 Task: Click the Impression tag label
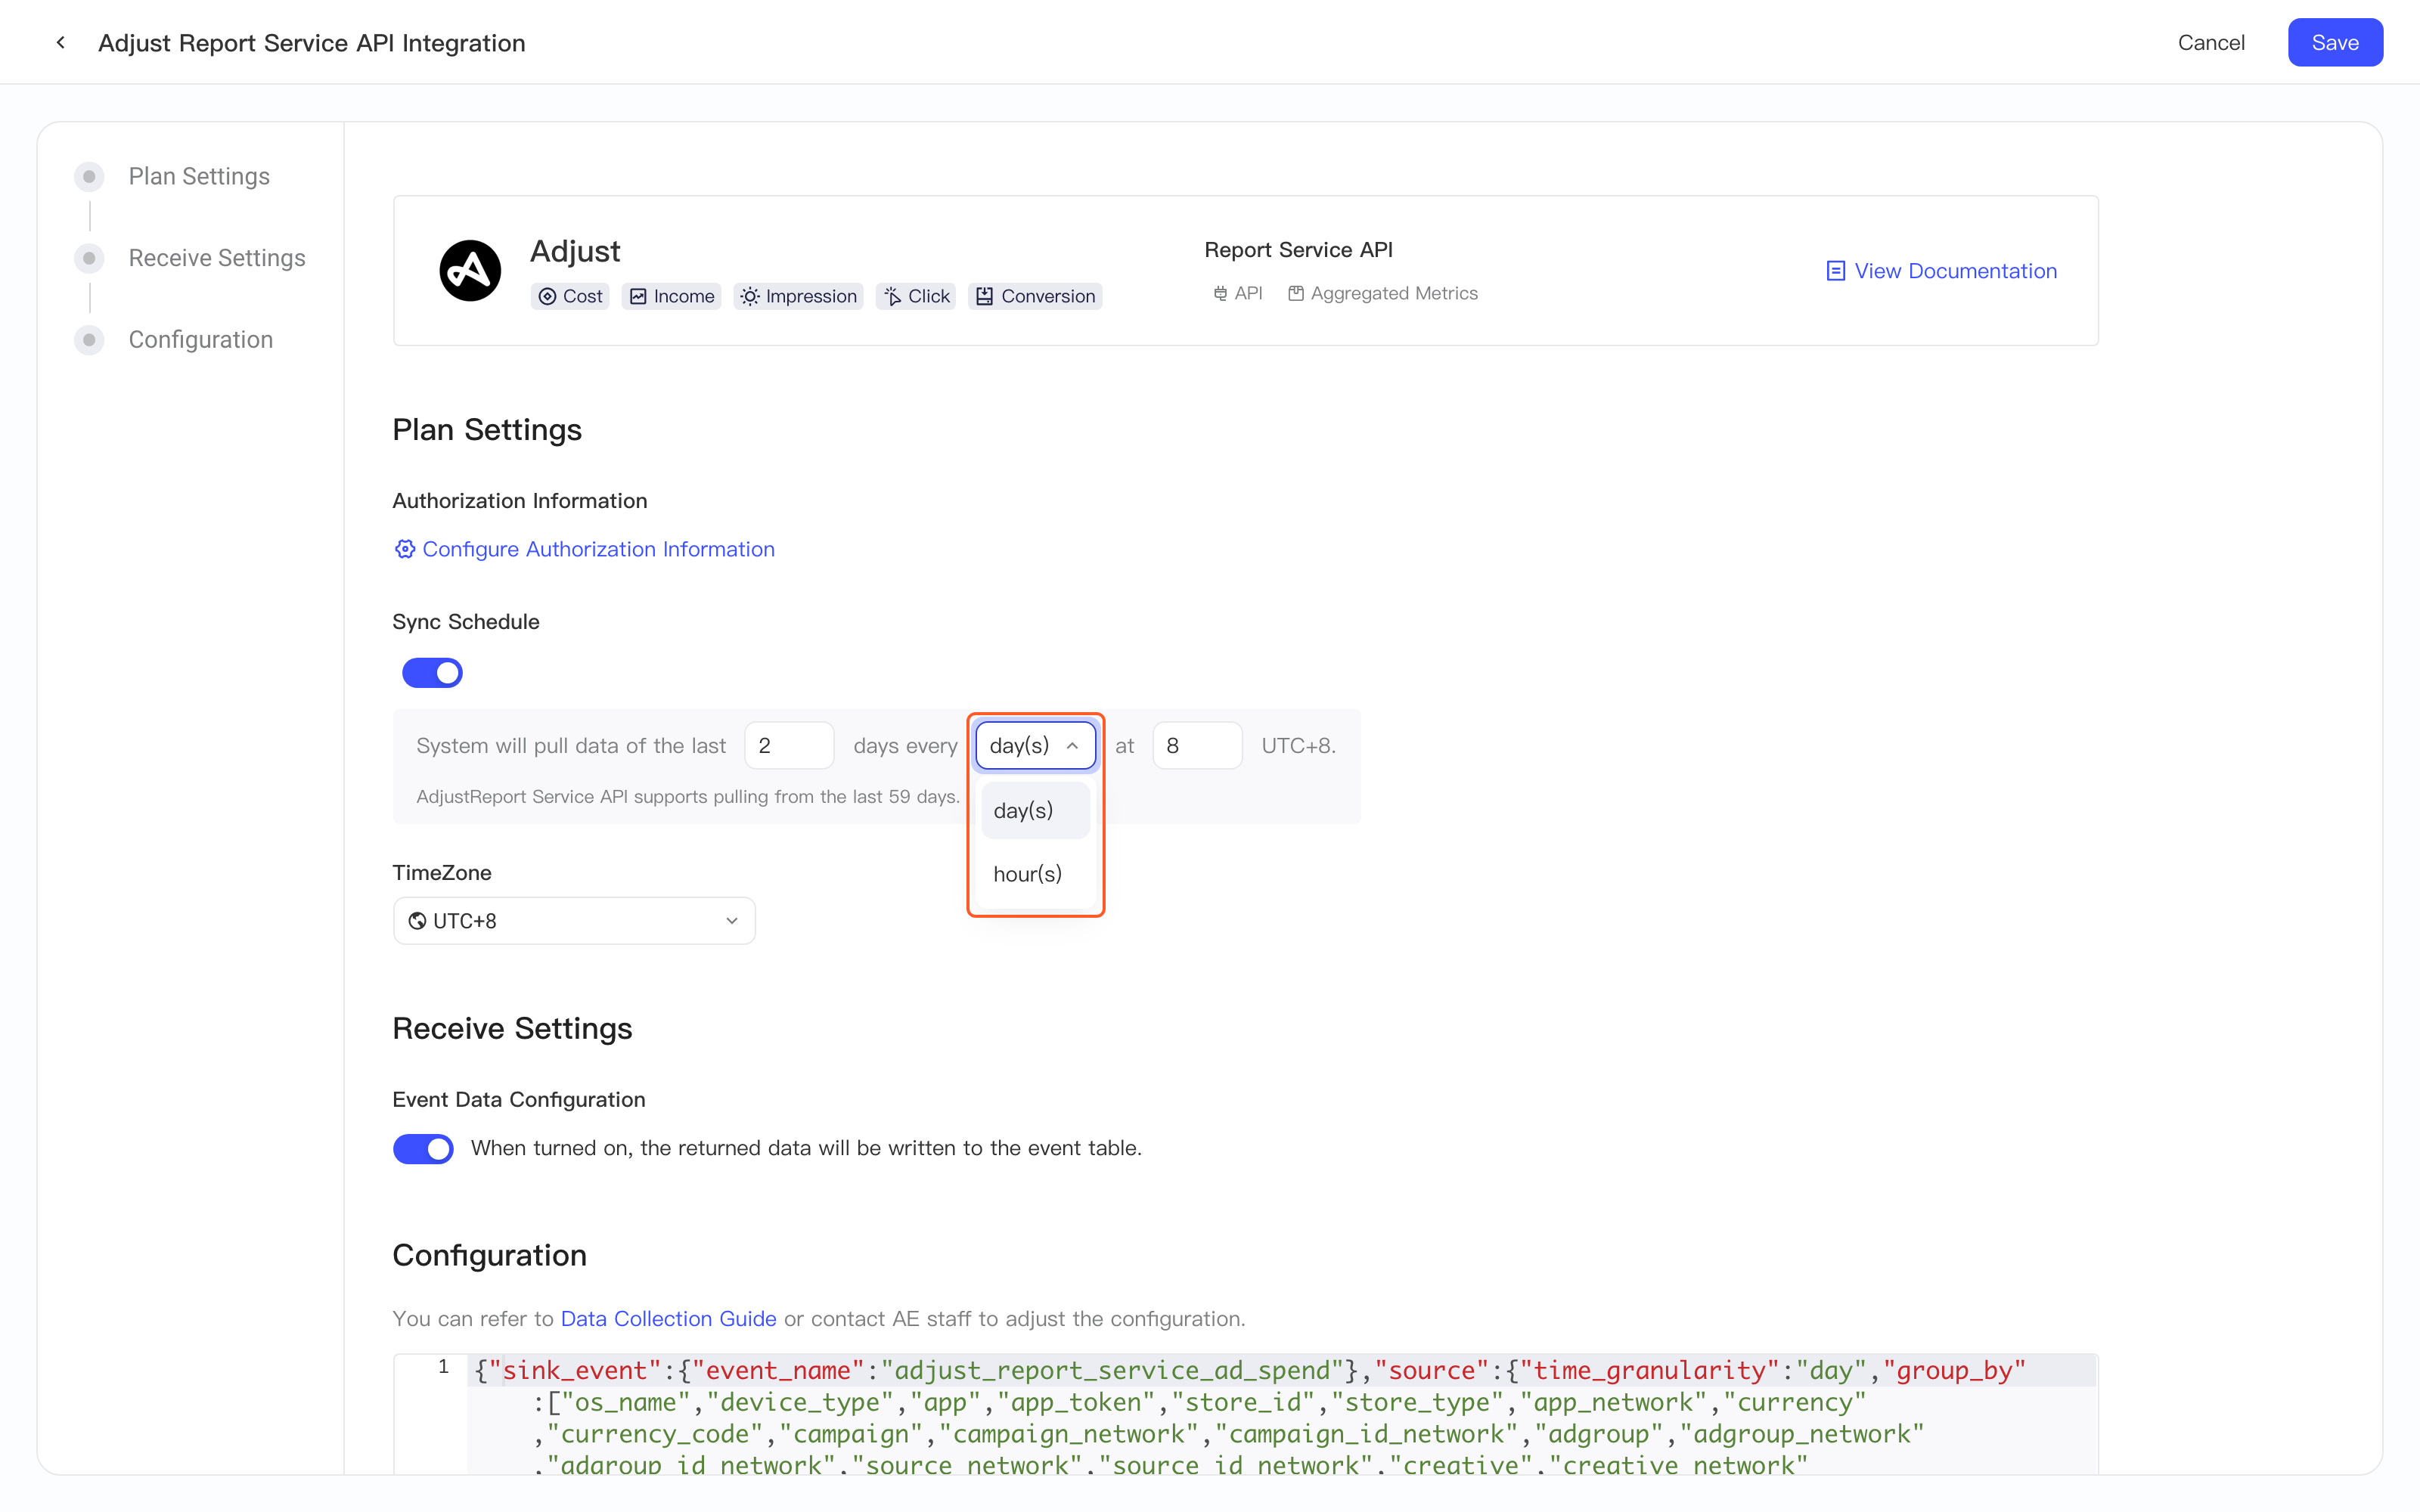(x=811, y=296)
